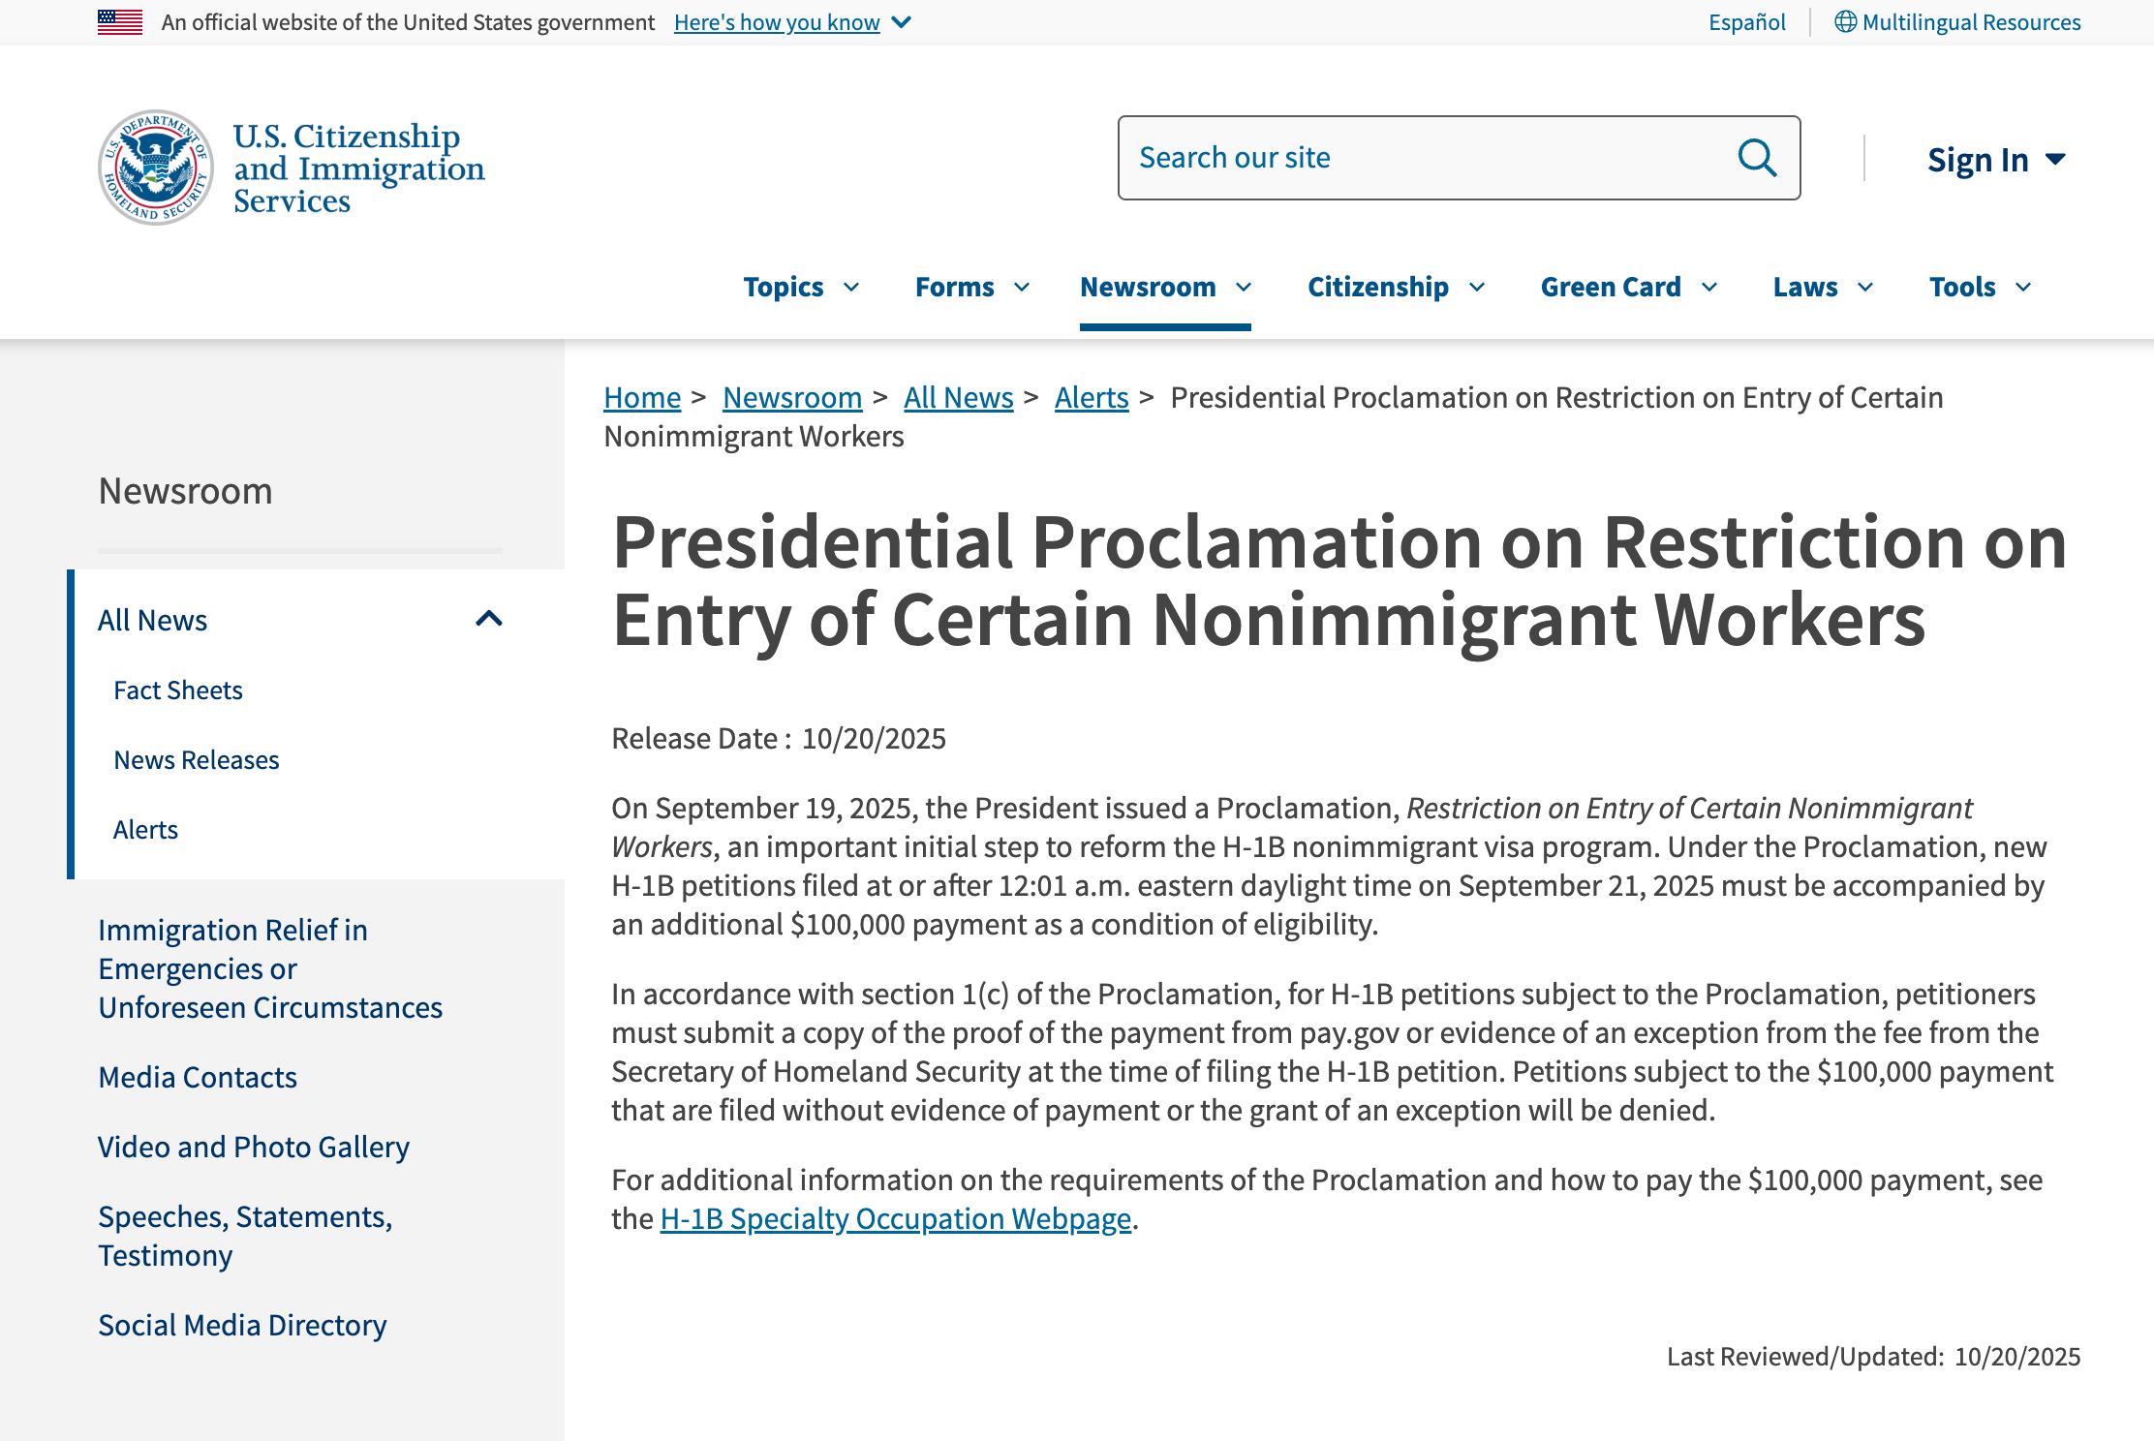Click the USCIS Homeland Security seal logo
This screenshot has width=2154, height=1441.
(156, 168)
